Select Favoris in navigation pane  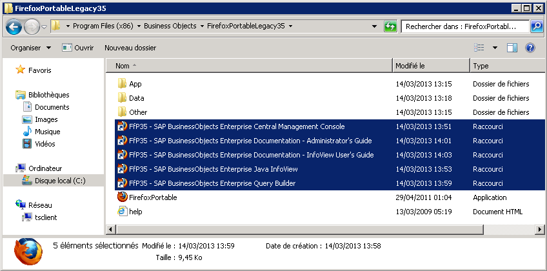point(40,70)
